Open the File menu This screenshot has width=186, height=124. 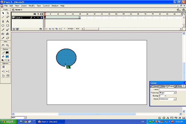coord(6,6)
